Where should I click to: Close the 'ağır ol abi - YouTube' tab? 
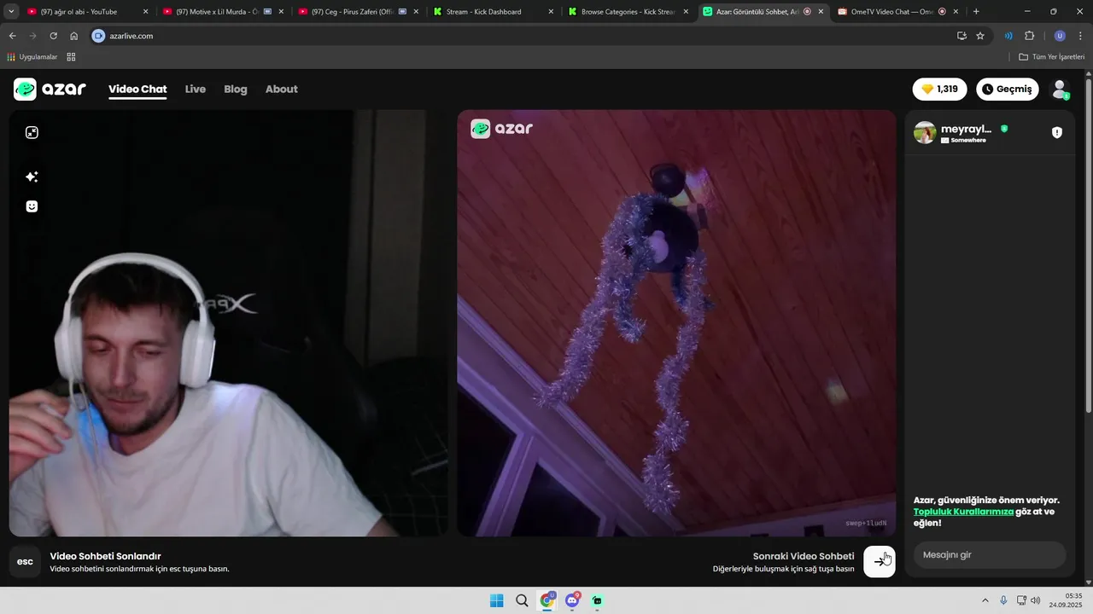click(x=145, y=12)
